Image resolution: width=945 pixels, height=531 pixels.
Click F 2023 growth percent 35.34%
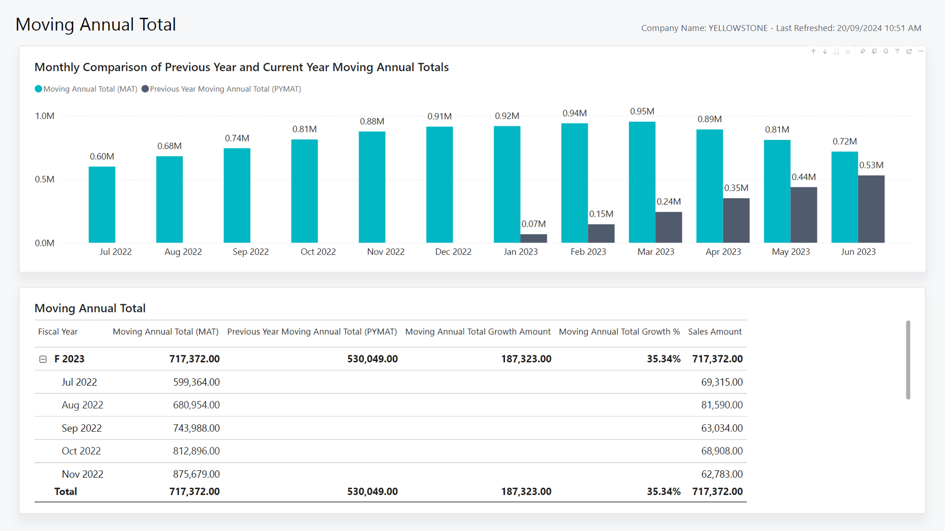pyautogui.click(x=663, y=359)
